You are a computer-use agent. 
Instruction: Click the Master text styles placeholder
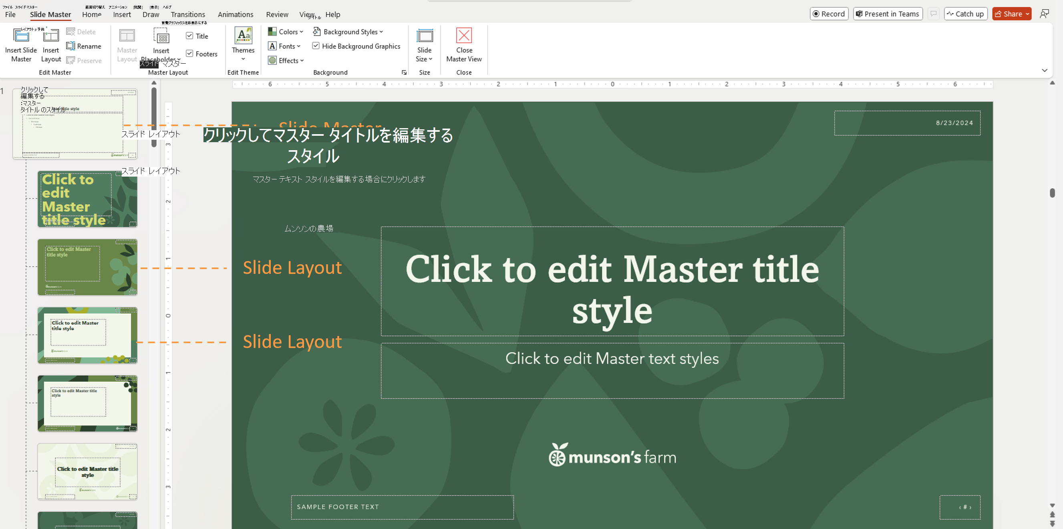612,370
